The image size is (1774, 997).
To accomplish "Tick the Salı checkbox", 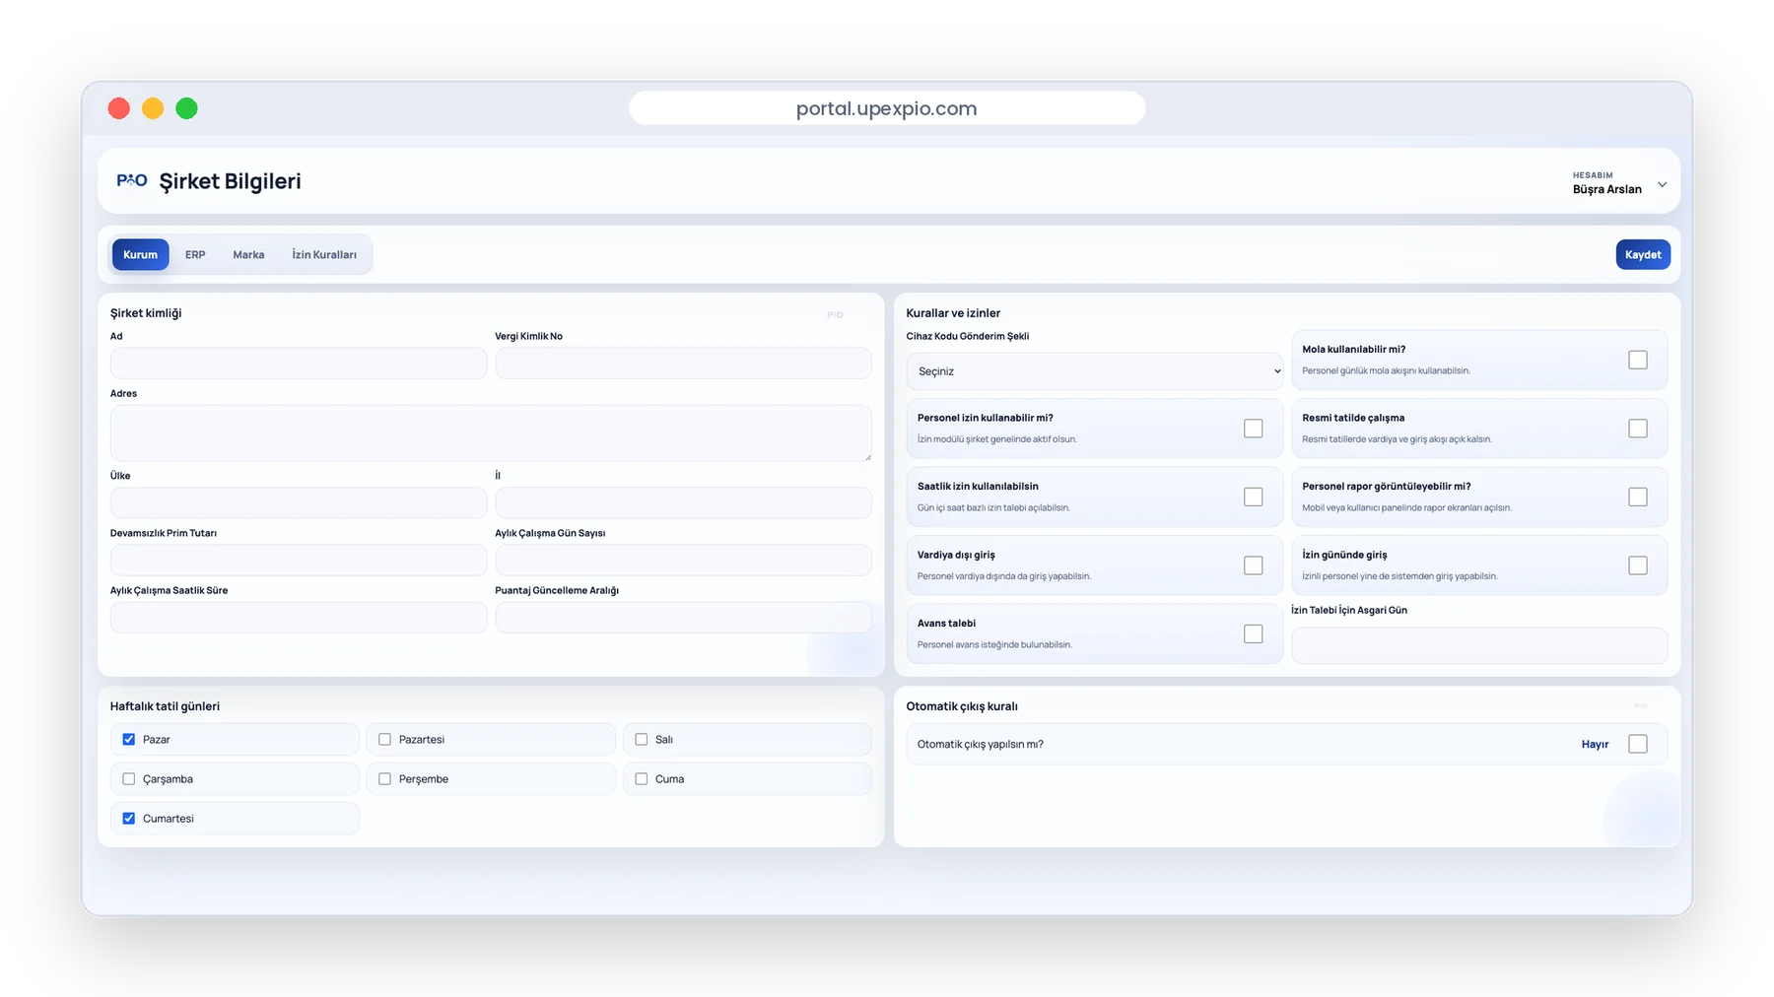I will tap(641, 739).
